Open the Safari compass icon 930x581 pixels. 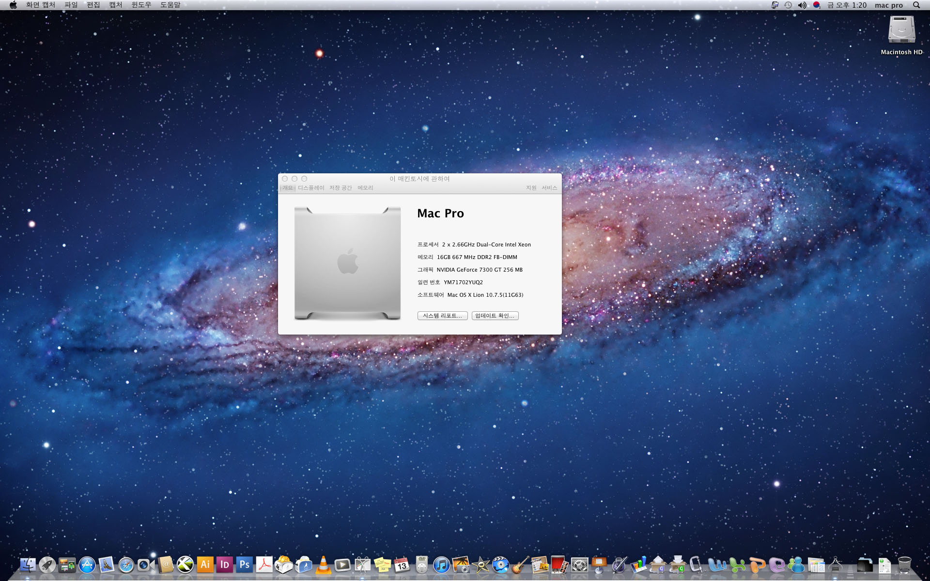126,565
